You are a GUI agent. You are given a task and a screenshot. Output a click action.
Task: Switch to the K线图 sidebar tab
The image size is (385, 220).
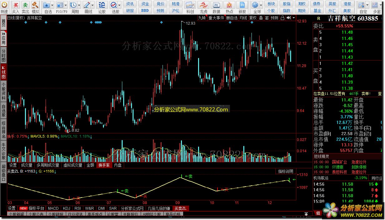pyautogui.click(x=3, y=72)
